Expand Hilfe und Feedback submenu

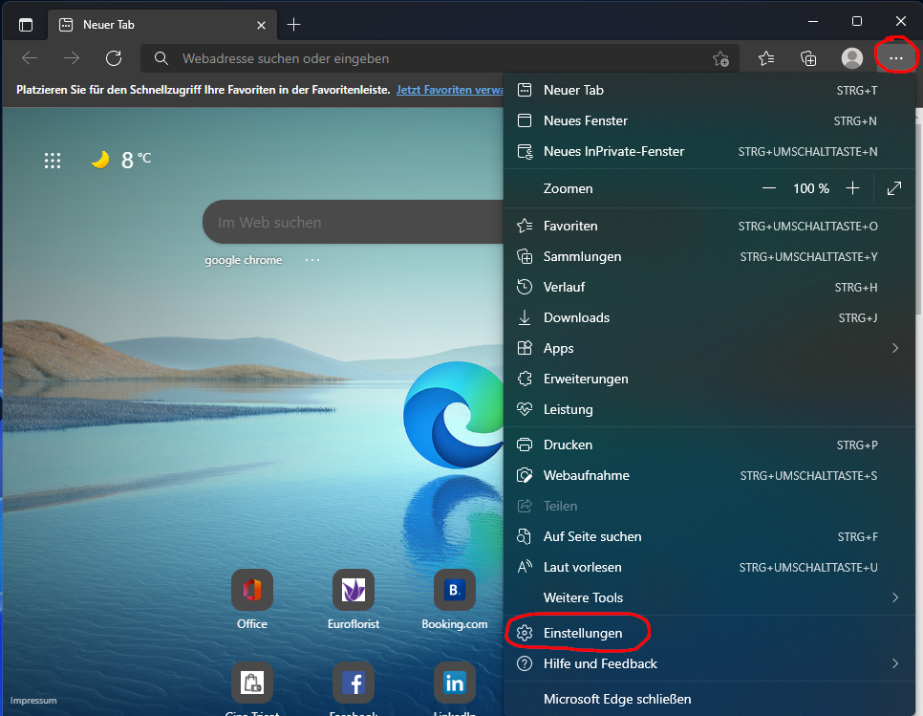pos(894,663)
